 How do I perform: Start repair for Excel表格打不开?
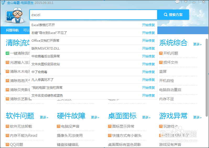(148, 25)
